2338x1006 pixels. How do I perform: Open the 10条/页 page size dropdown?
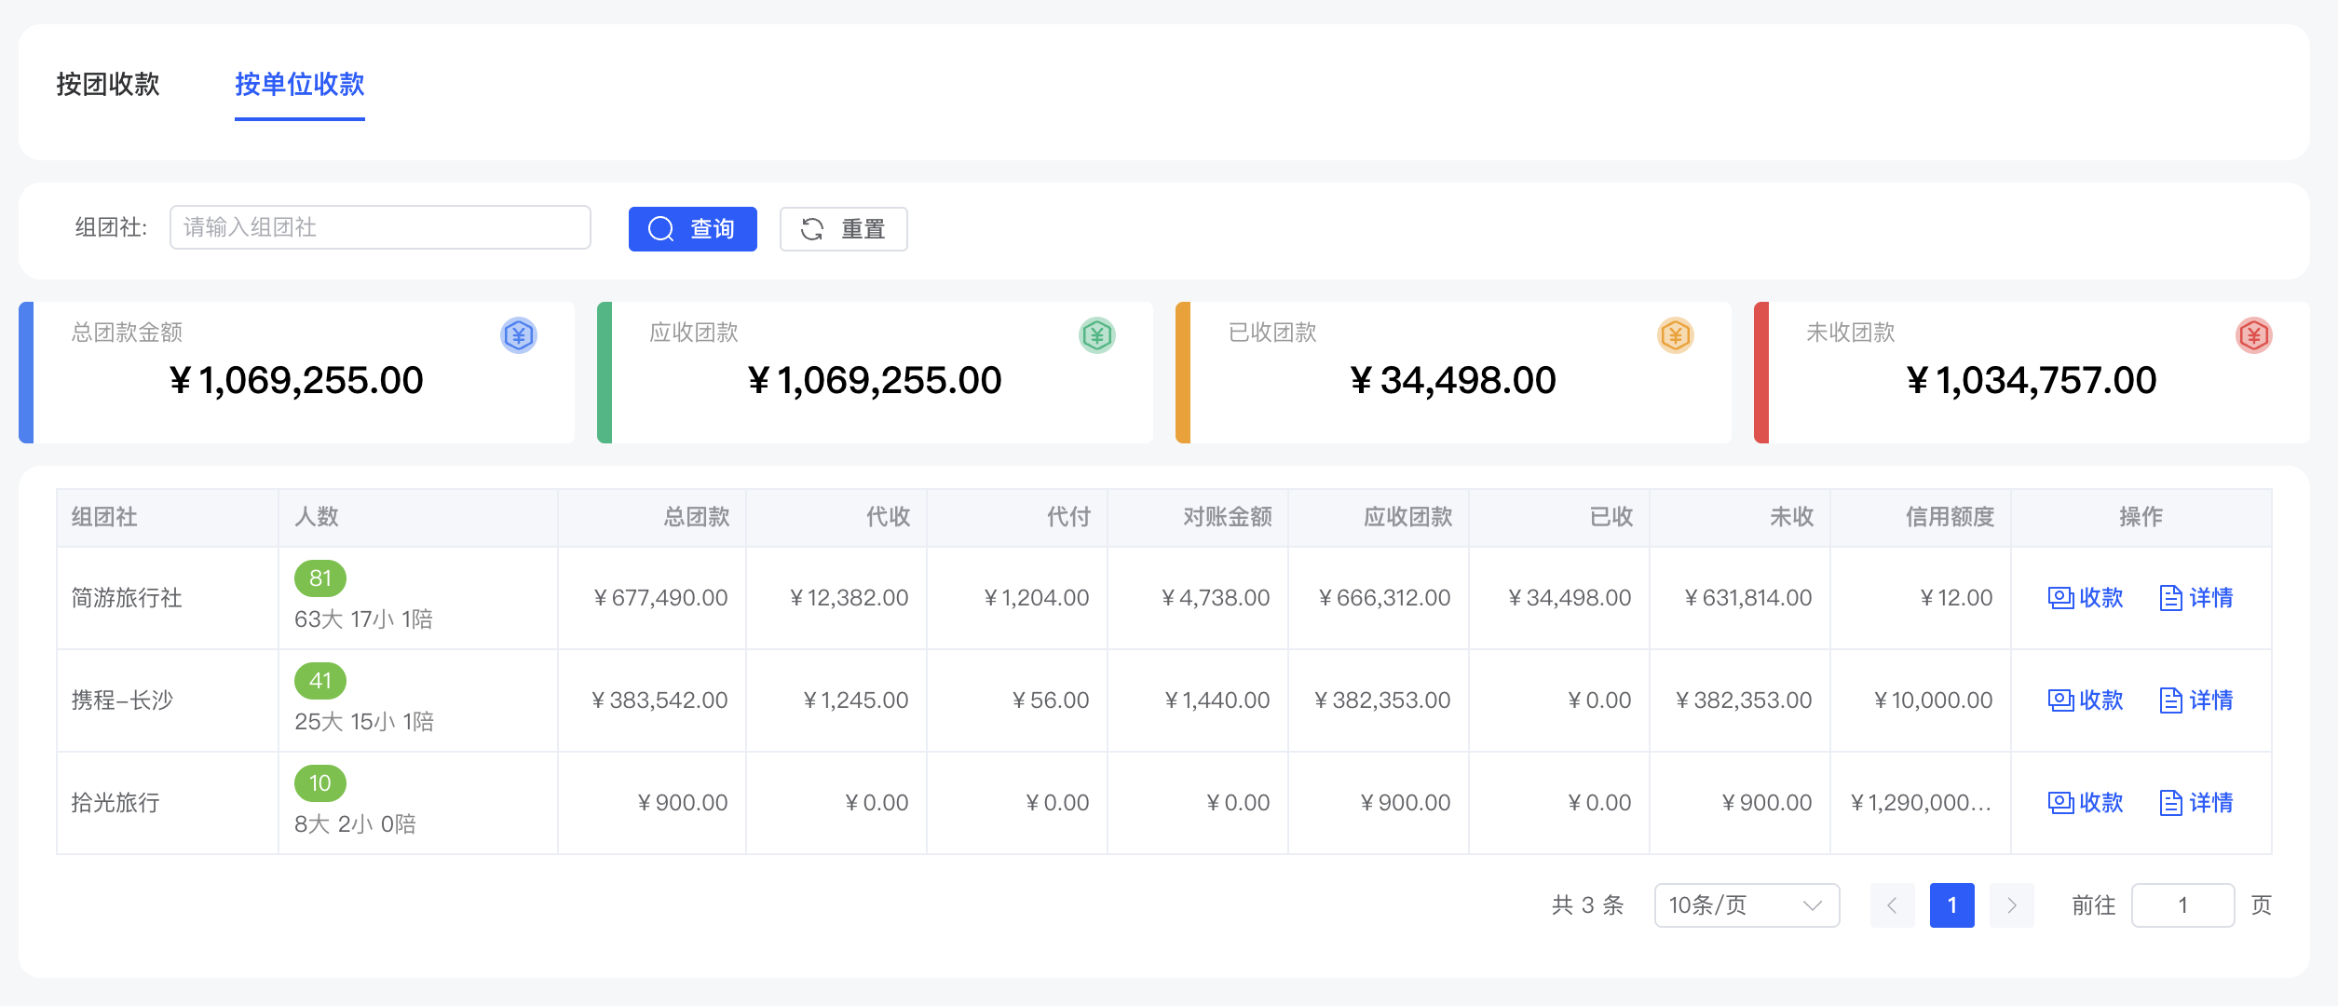click(1746, 904)
